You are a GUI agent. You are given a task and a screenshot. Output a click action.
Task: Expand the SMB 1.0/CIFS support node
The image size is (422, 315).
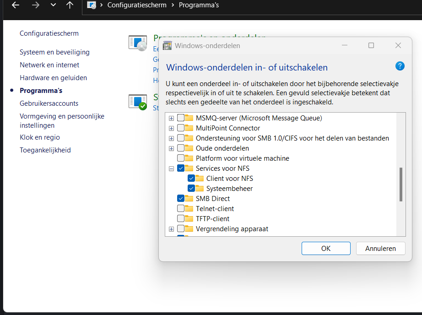click(x=172, y=138)
